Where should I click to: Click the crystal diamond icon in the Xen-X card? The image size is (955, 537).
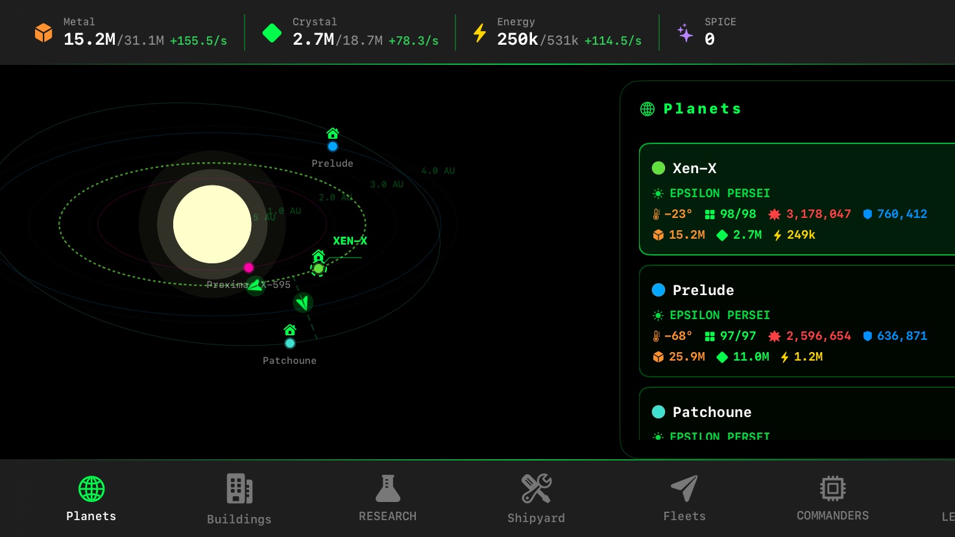(x=722, y=235)
